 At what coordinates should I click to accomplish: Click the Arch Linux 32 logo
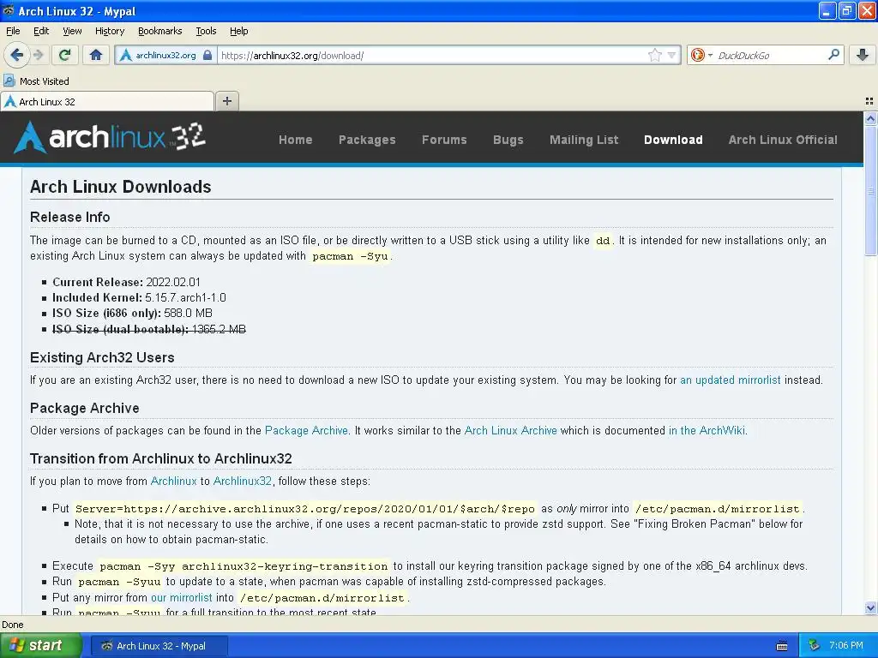tap(110, 137)
